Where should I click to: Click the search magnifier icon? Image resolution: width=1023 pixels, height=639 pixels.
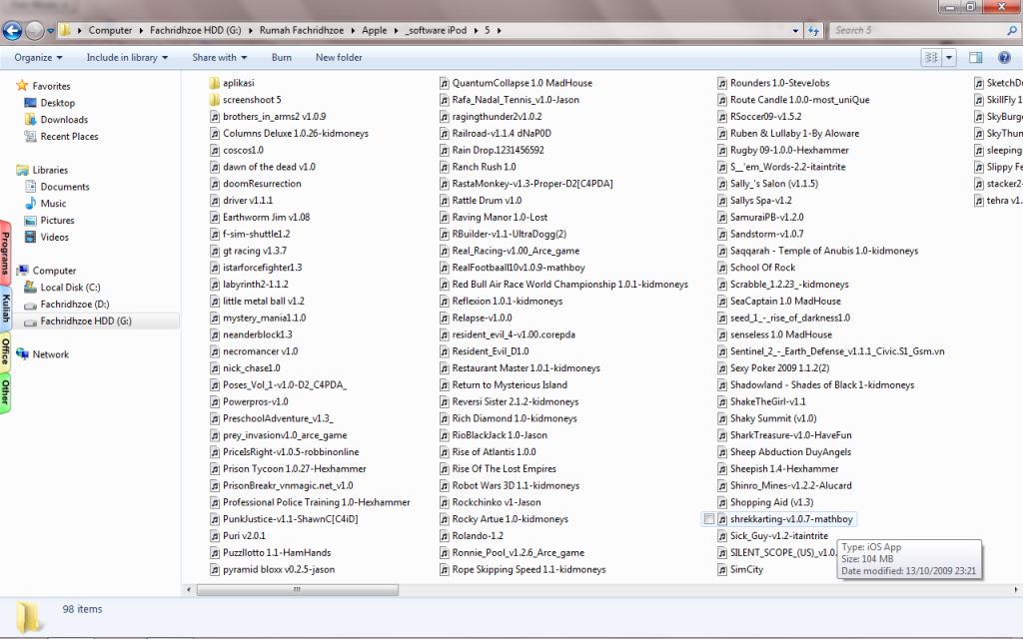point(1012,30)
